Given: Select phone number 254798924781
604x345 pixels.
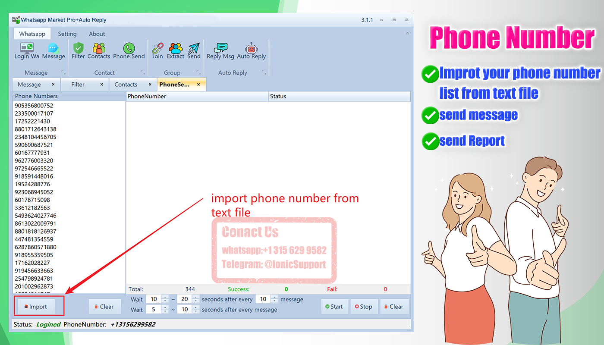Looking at the screenshot, I should 34,279.
